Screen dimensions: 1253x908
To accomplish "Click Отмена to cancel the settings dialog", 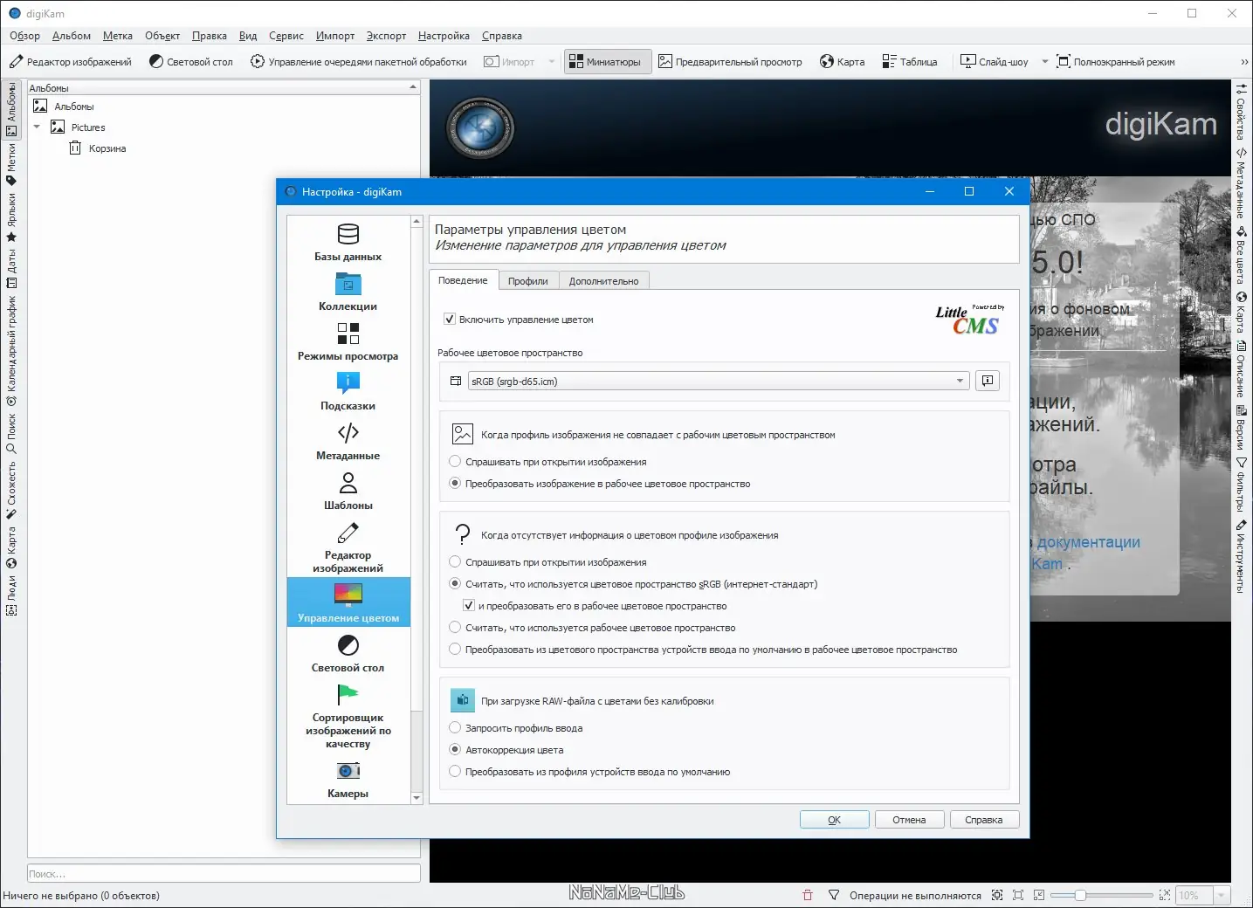I will [x=909, y=820].
